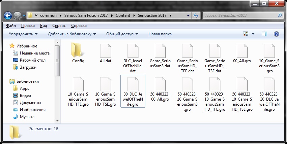Viewport: 287px width, 144px height.
Task: Select the 50_440323_00_All.gro file icon
Action: pyautogui.click(x=160, y=84)
